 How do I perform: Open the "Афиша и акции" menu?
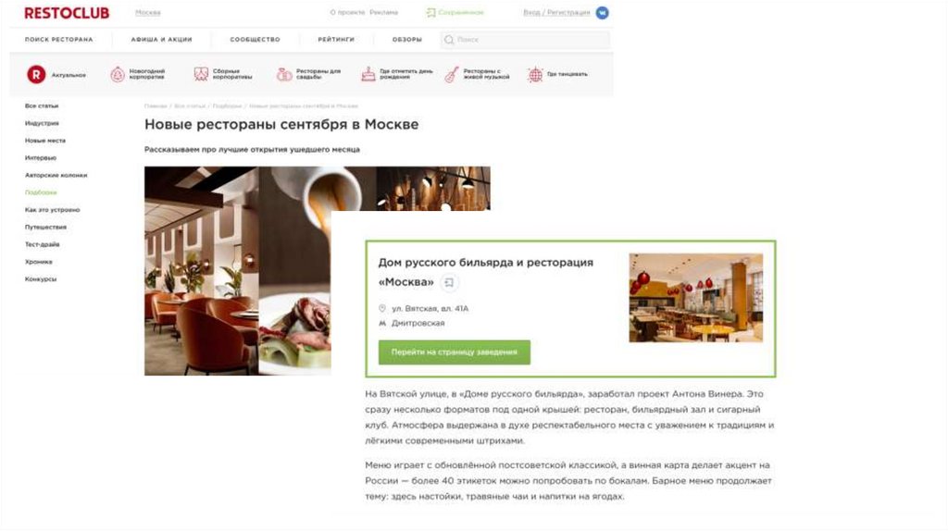click(x=161, y=39)
